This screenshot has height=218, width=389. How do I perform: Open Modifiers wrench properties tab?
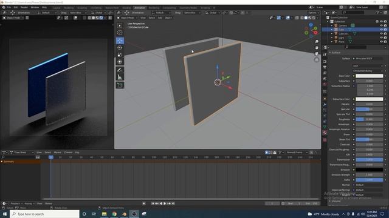click(x=325, y=105)
